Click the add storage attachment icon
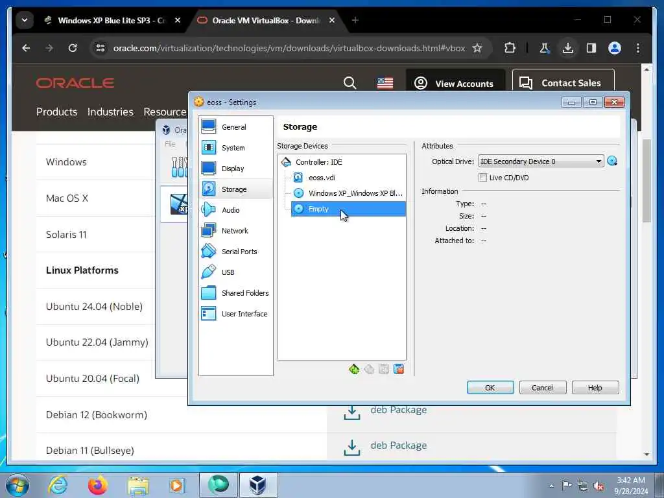This screenshot has height=498, width=664. click(384, 369)
